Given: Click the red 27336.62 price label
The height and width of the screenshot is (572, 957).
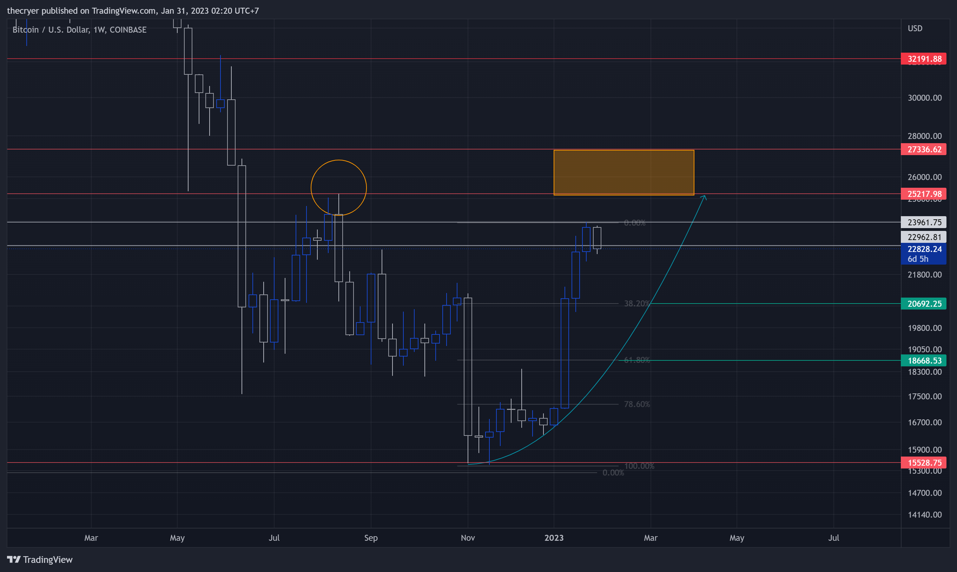Looking at the screenshot, I should pyautogui.click(x=923, y=149).
